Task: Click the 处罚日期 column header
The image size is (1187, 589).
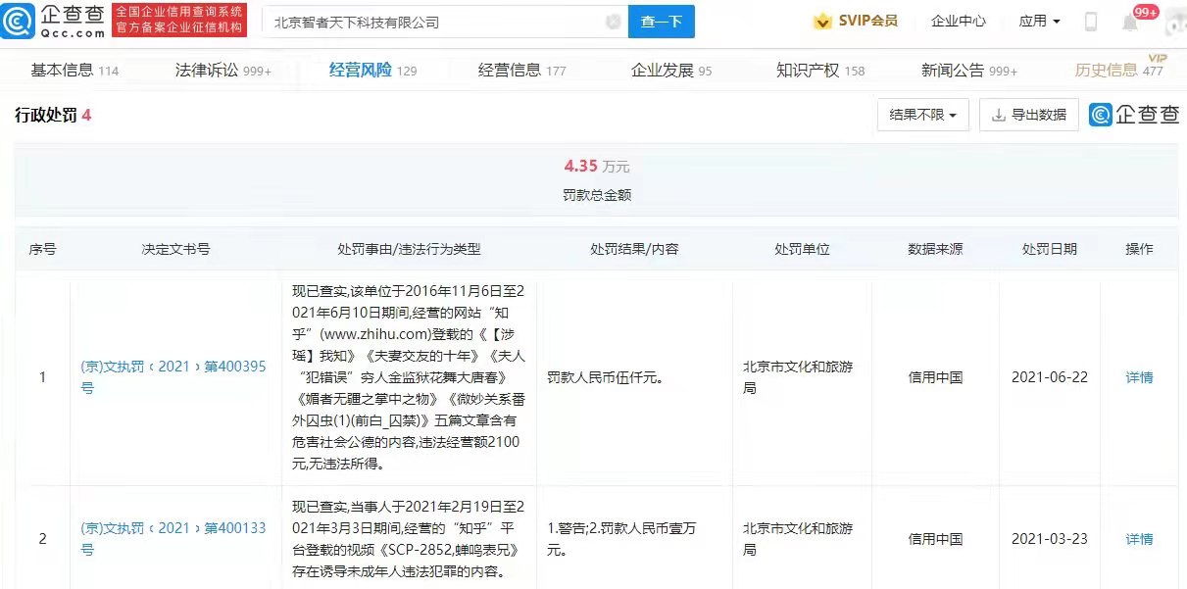Action: (1049, 249)
